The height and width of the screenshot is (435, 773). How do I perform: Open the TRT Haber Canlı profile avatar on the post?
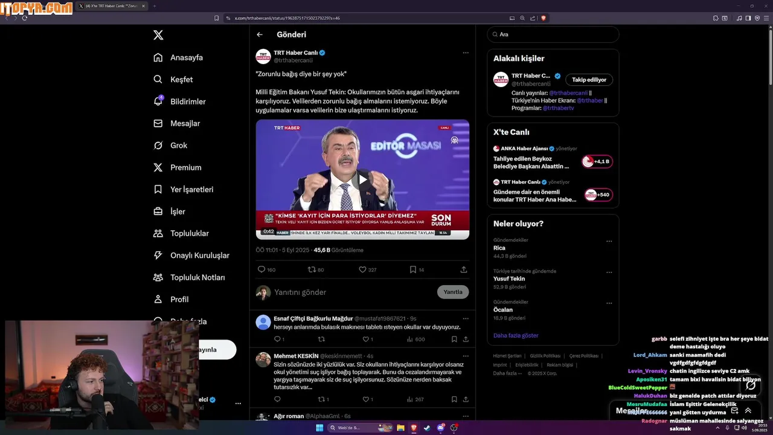[263, 57]
